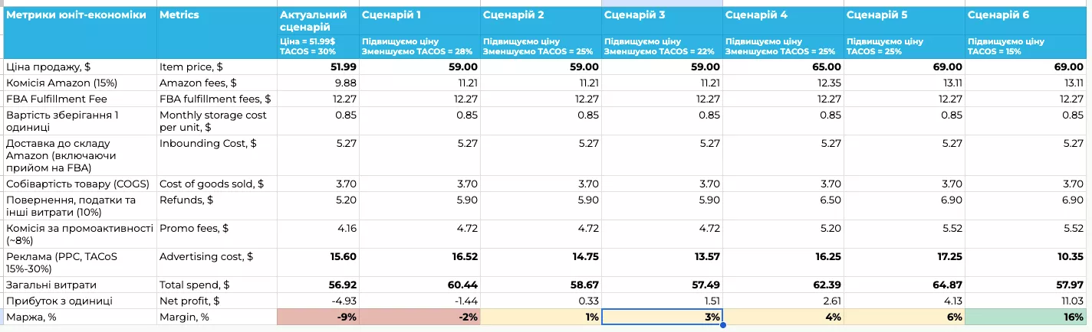The image size is (1092, 332).
Task: Select the "Актуальний сценарій" header cell
Action: tap(317, 20)
